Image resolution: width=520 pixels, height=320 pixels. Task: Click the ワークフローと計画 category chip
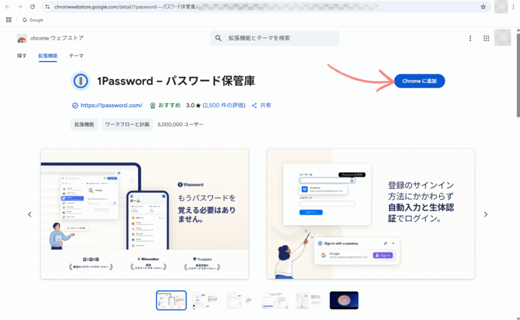127,124
